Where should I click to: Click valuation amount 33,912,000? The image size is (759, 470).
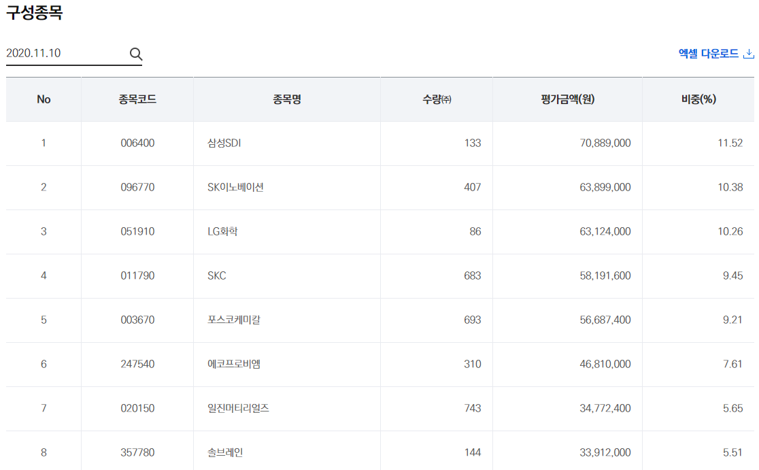(605, 452)
